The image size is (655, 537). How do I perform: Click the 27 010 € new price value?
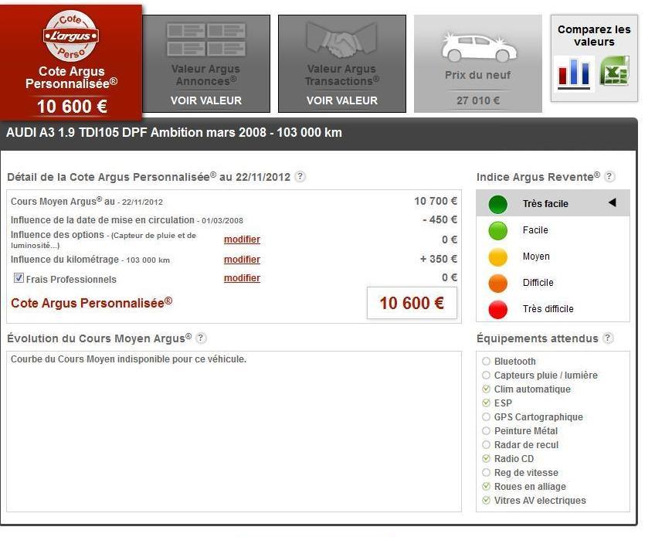coord(478,100)
